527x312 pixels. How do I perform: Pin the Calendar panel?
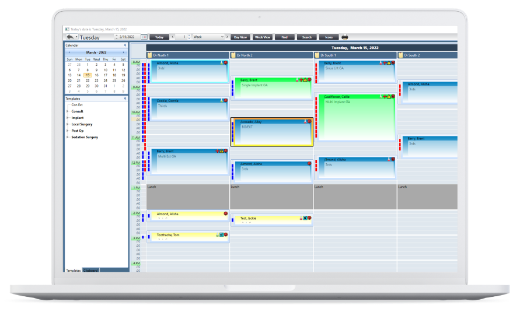(x=125, y=45)
